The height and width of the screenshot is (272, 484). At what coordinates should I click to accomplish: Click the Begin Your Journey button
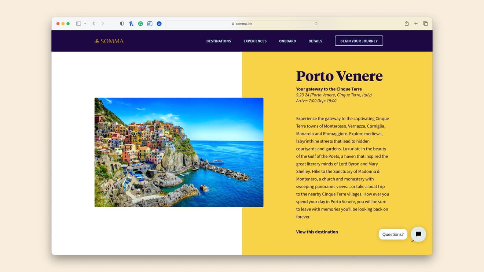pos(359,41)
